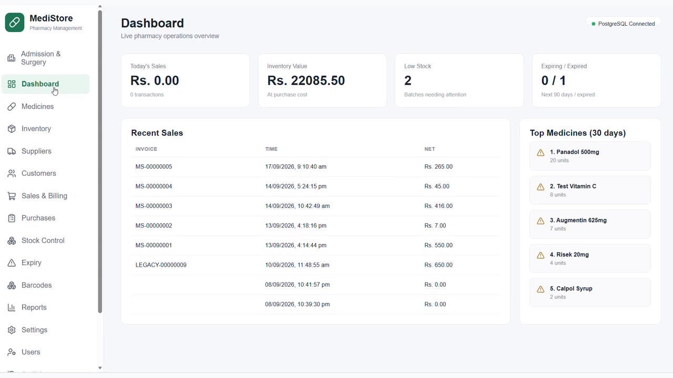Viewport: 673px width, 378px height.
Task: Click invoice MS-00000003 row
Action: 315,206
